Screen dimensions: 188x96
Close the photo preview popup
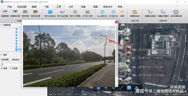click(116, 22)
